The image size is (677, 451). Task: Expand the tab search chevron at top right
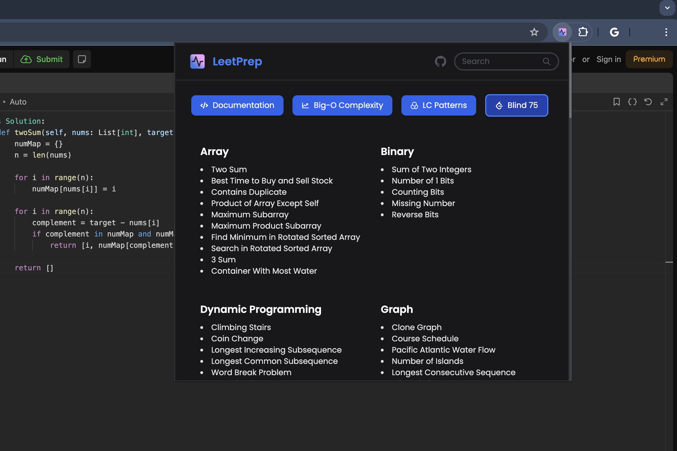(x=667, y=8)
